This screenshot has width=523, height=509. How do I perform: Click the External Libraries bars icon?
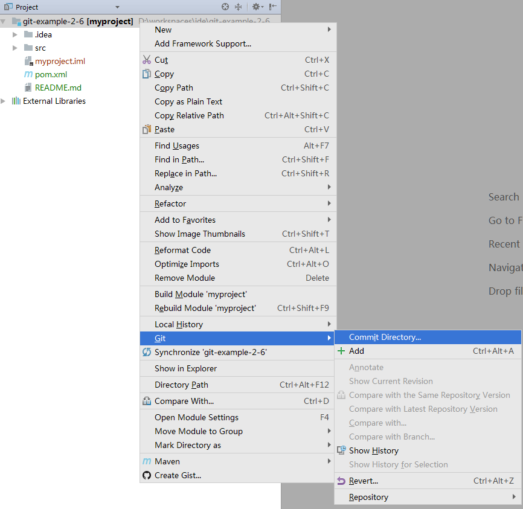click(16, 101)
